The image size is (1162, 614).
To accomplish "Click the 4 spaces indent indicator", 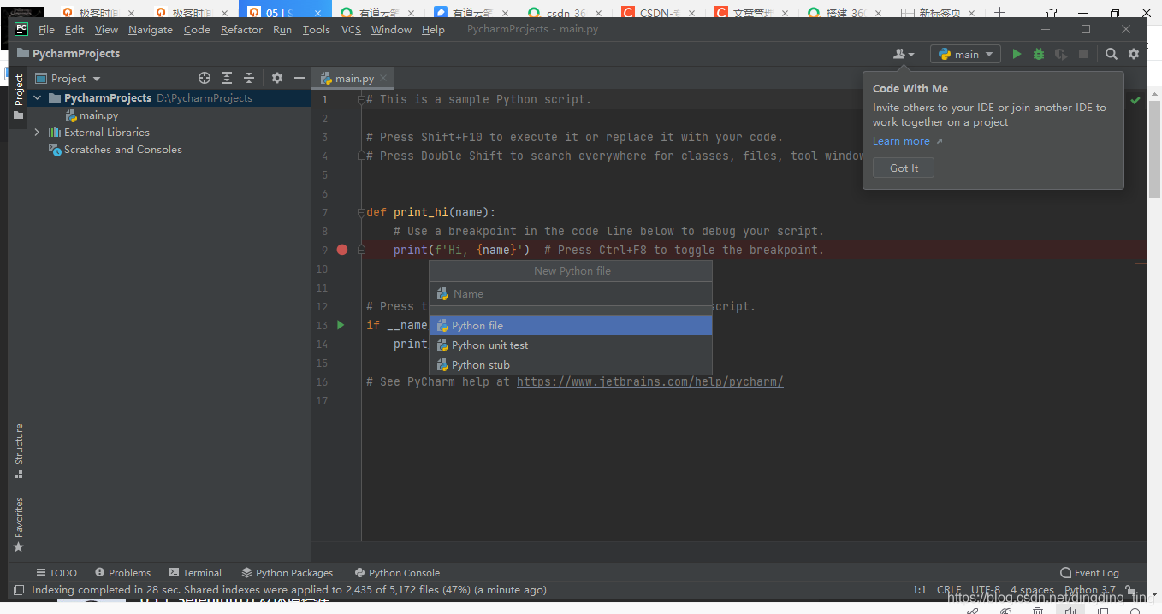I will point(1032,590).
